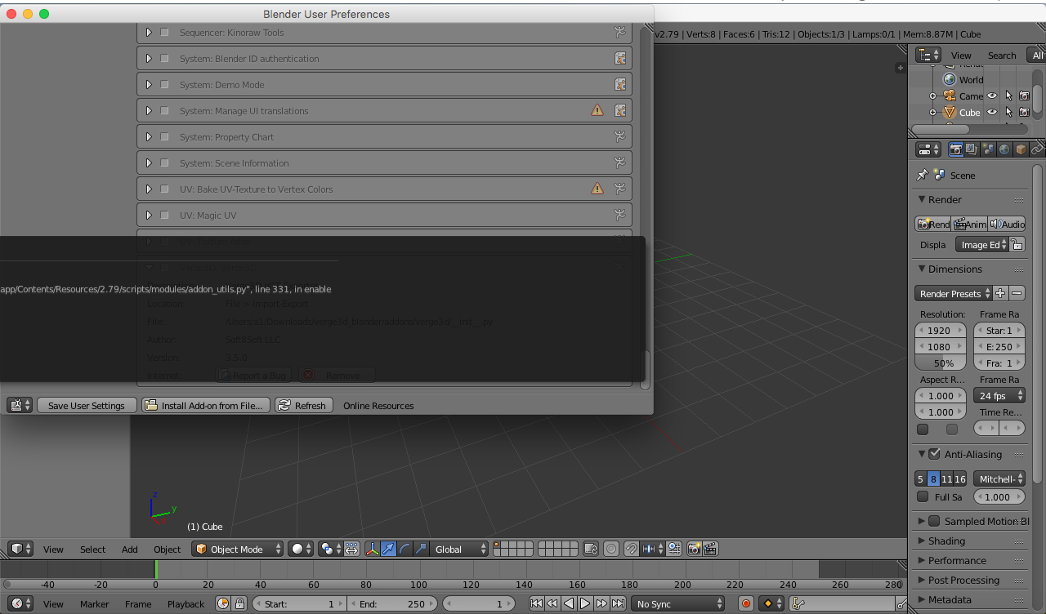Collapse the Dimensions panel
This screenshot has width=1046, height=614.
[922, 269]
